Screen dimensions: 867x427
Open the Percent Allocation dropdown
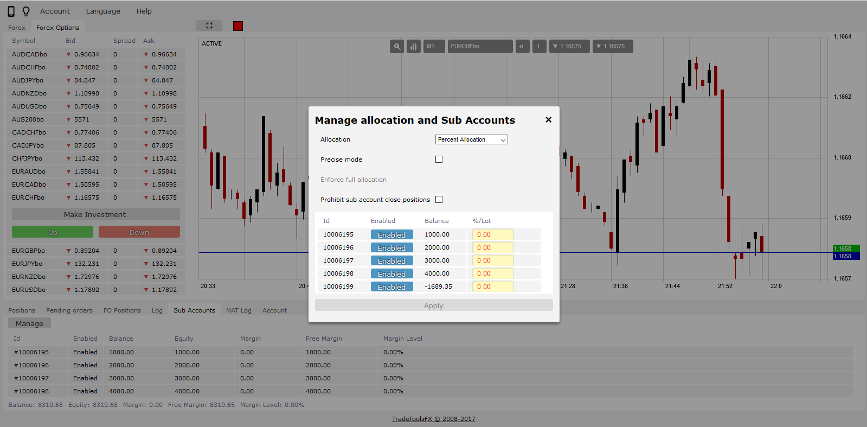tap(471, 140)
